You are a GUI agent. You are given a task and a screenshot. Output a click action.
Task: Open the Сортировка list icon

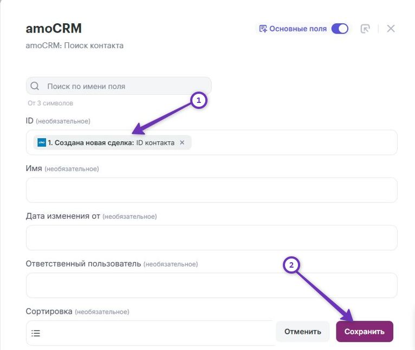[x=36, y=333]
